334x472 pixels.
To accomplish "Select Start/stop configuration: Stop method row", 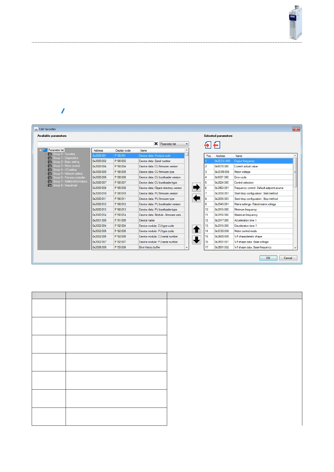I will tap(248, 199).
